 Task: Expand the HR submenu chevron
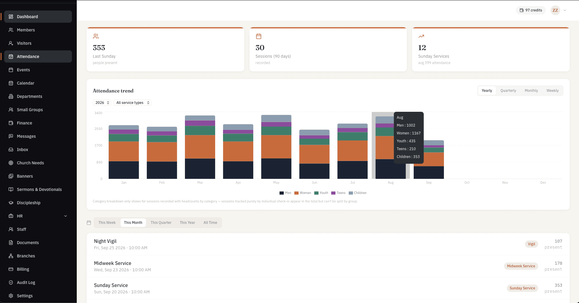pyautogui.click(x=66, y=216)
